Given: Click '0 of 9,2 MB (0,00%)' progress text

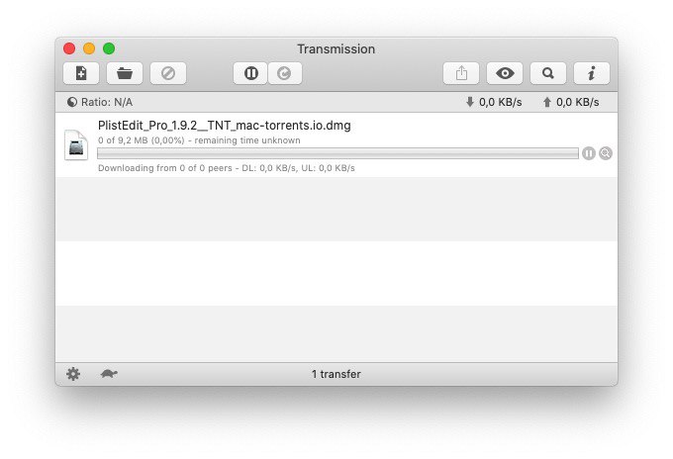Looking at the screenshot, I should (x=142, y=140).
